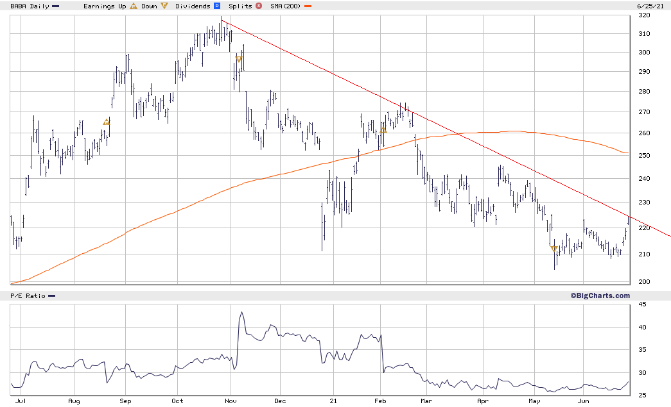Screen dimensions: 671x407
Task: Click the BABA Daily legend label
Action: tap(30, 6)
